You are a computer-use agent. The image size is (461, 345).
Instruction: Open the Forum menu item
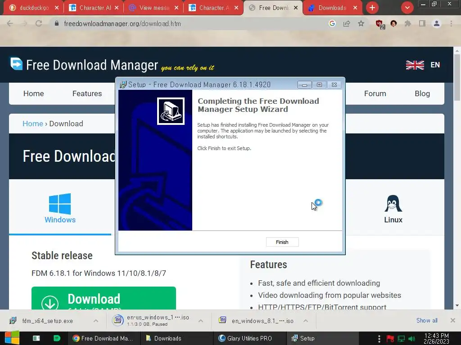[375, 93]
